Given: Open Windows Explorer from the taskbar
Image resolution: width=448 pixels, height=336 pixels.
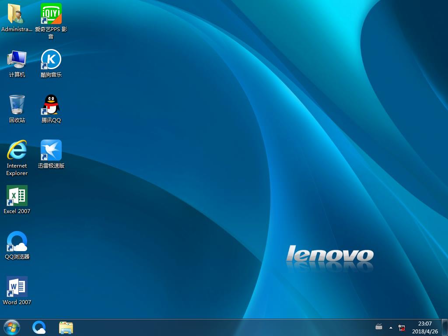Looking at the screenshot, I should click(x=66, y=327).
